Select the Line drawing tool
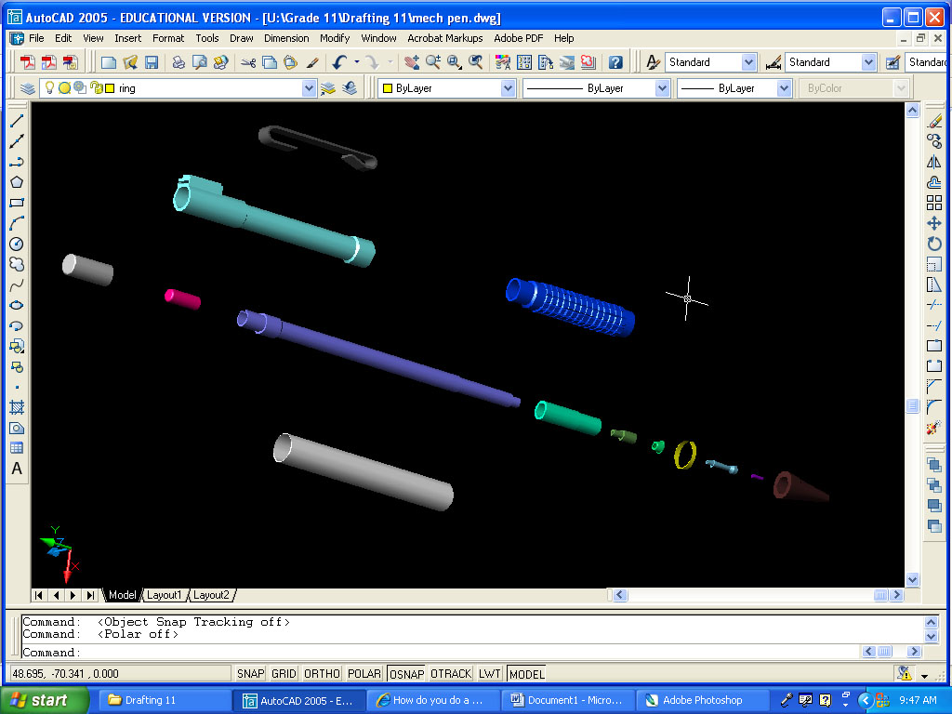952x714 pixels. 17,121
